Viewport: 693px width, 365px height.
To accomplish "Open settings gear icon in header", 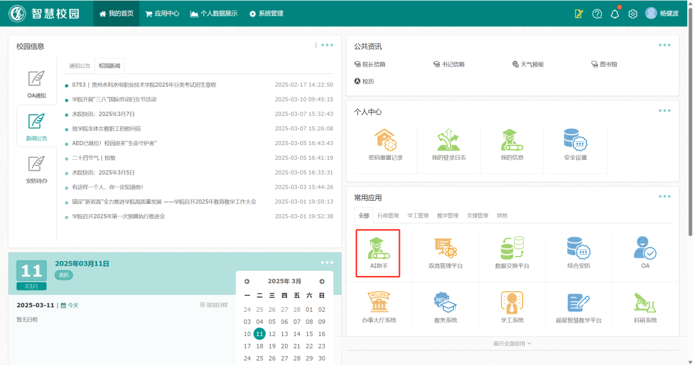I will pyautogui.click(x=633, y=13).
